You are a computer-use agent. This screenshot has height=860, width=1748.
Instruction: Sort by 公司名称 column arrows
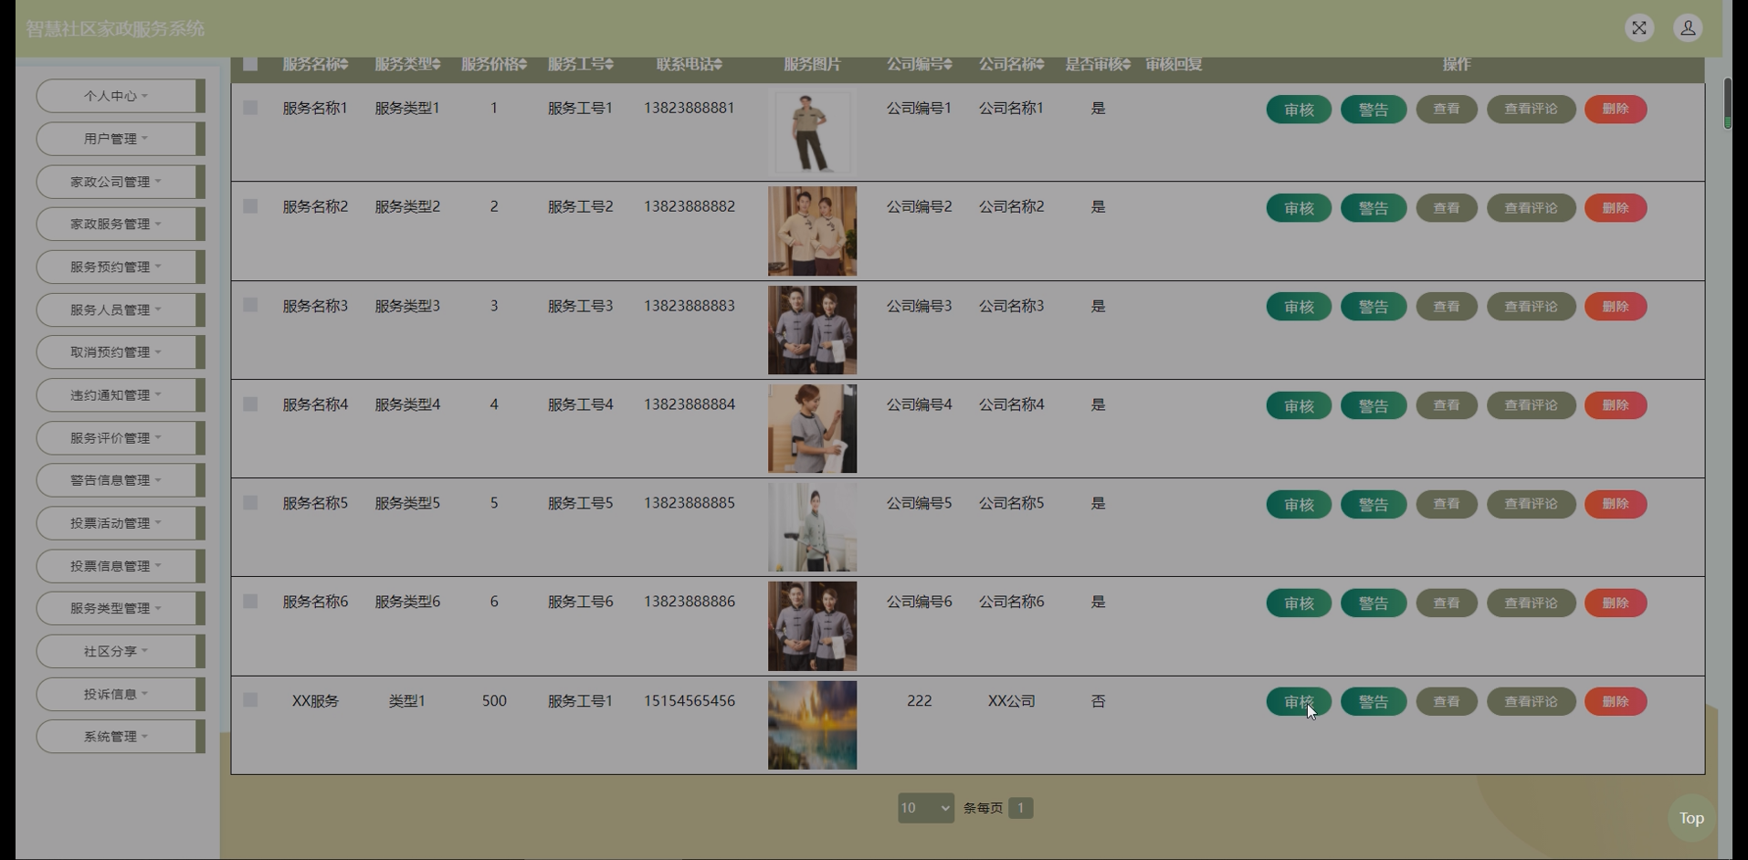[1040, 64]
